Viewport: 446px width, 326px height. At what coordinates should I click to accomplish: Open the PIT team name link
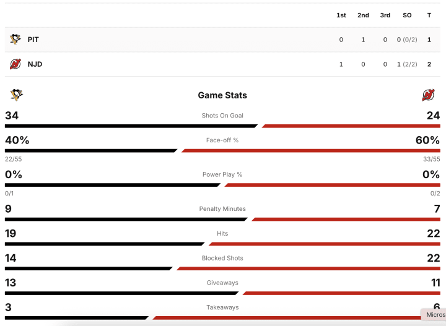[x=33, y=40]
